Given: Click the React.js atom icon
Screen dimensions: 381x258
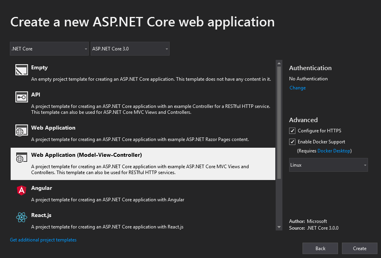Looking at the screenshot, I should click(21, 217).
